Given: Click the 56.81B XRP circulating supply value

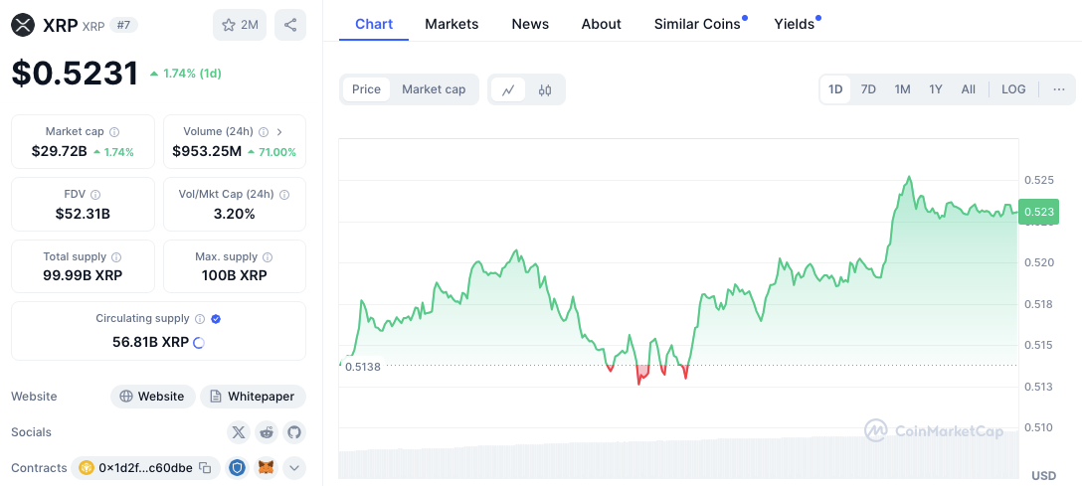Looking at the screenshot, I should coord(150,342).
